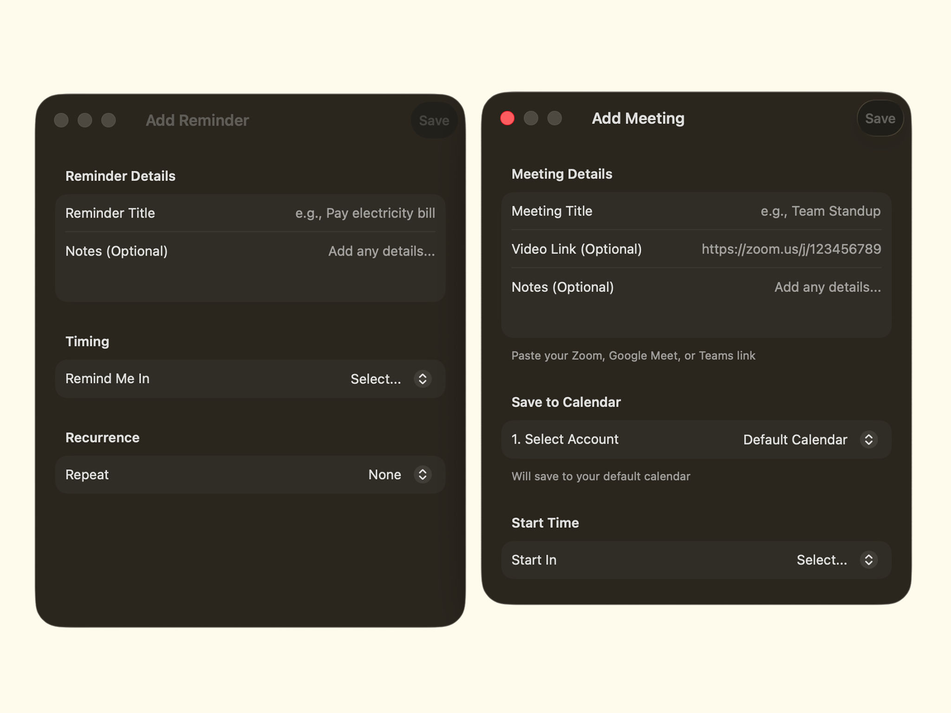Viewport: 951px width, 713px height.
Task: Click the rightmost window dot on Add Reminder
Action: [108, 120]
